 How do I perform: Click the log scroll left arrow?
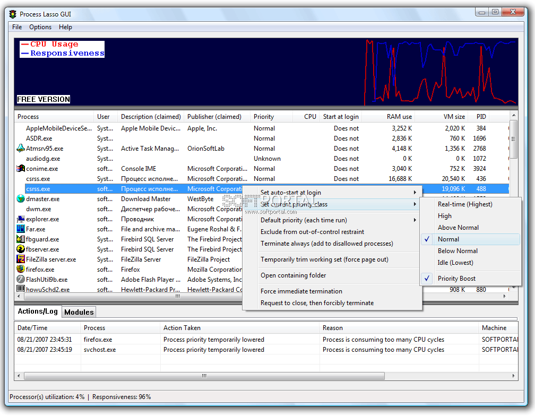click(x=19, y=376)
